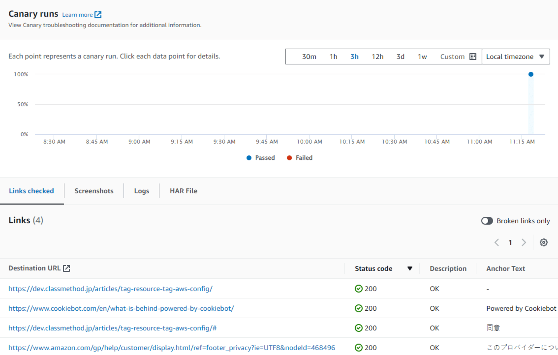Click the dev.classmethod.jp article link
558x355 pixels.
122,289
